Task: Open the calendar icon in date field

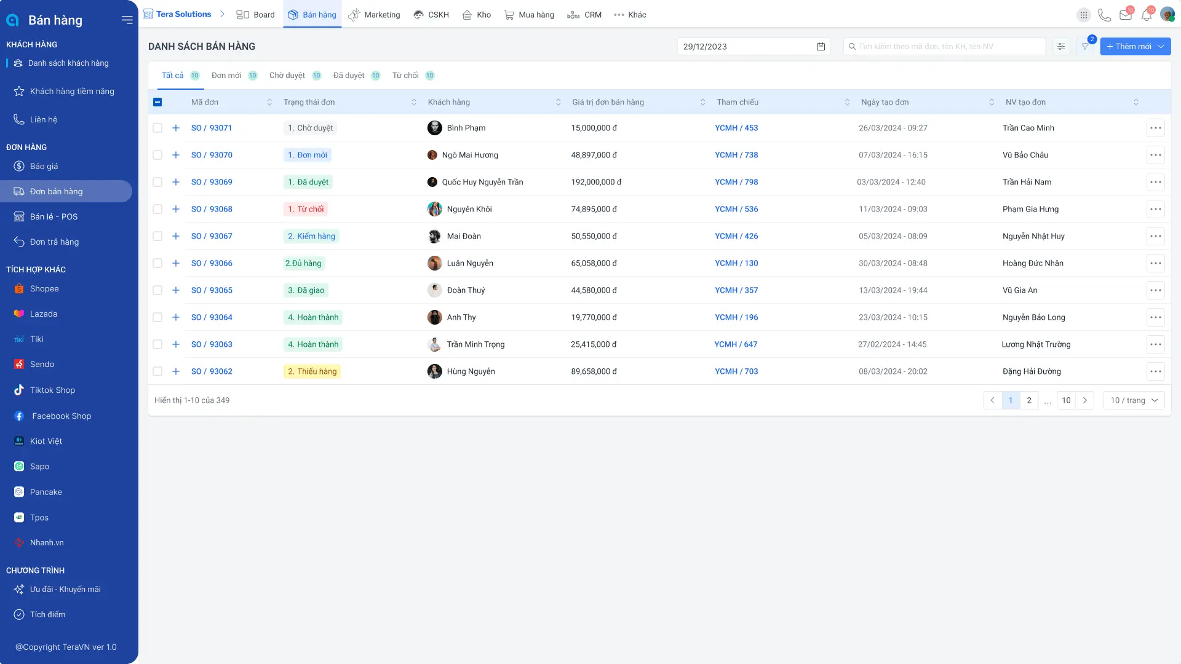Action: pos(821,47)
